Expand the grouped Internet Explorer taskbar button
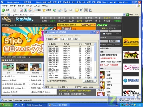 (x=36, y=105)
